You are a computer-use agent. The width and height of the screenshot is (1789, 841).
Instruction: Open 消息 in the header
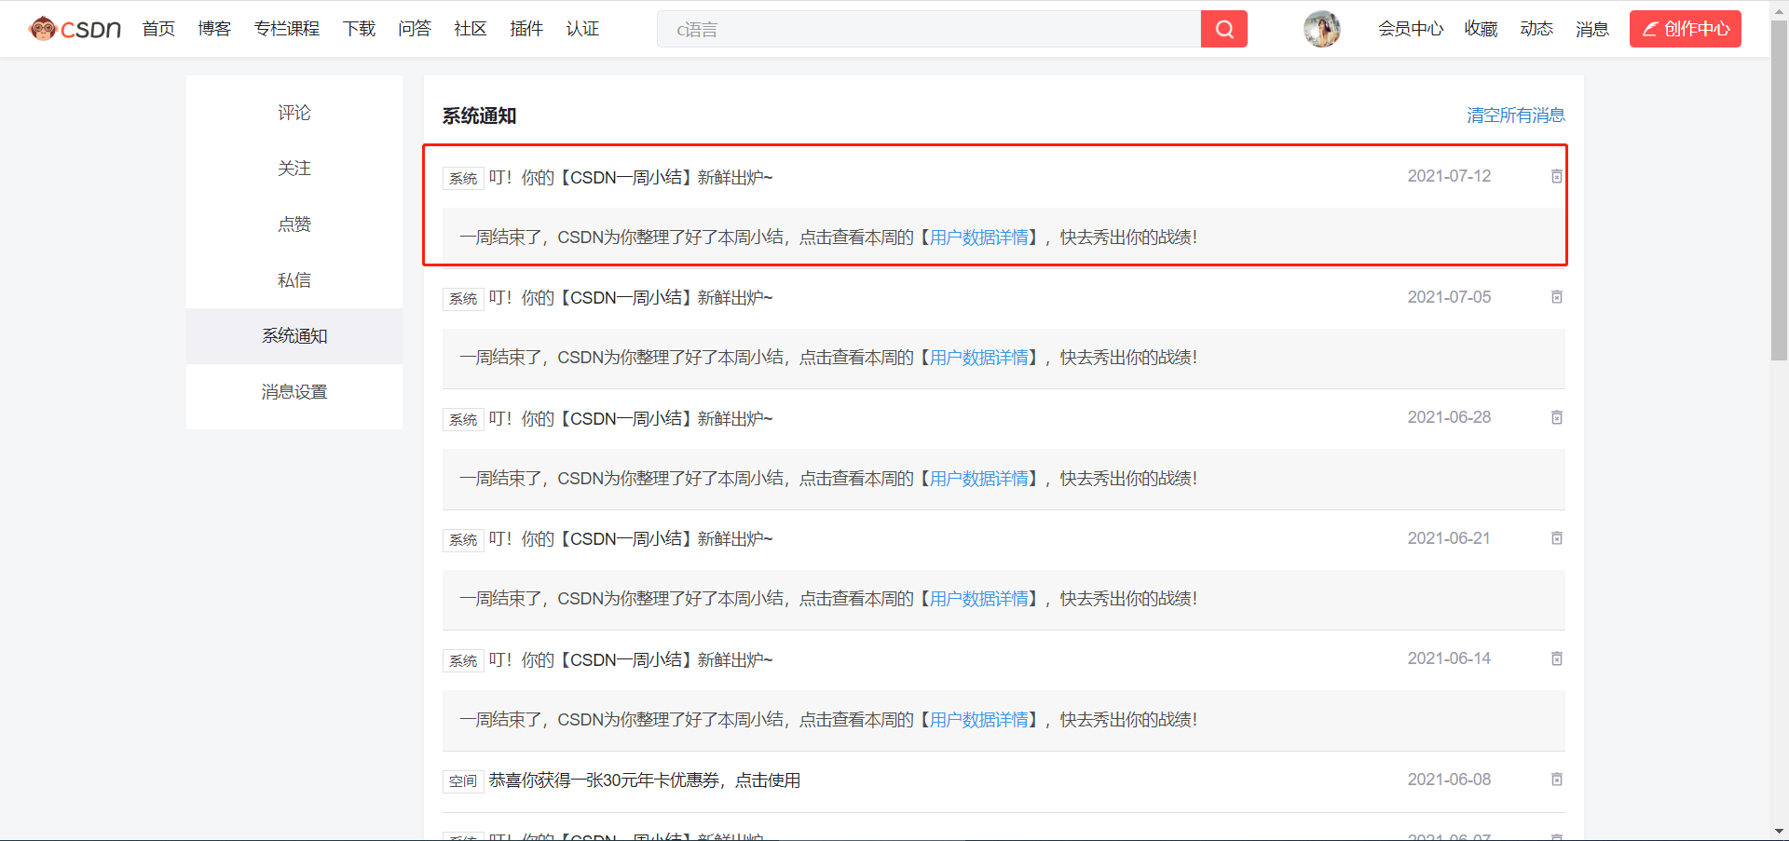1592,29
